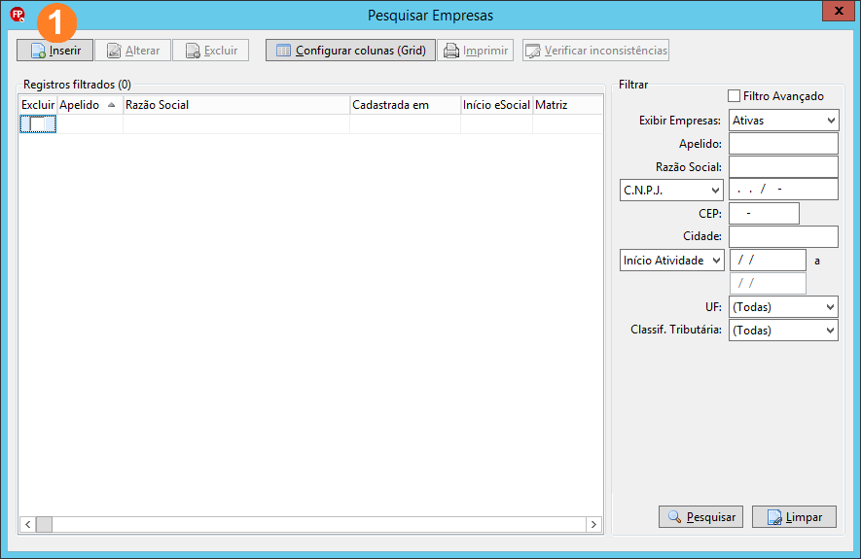Focus the Apelido filter field
861x559 pixels.
783,144
